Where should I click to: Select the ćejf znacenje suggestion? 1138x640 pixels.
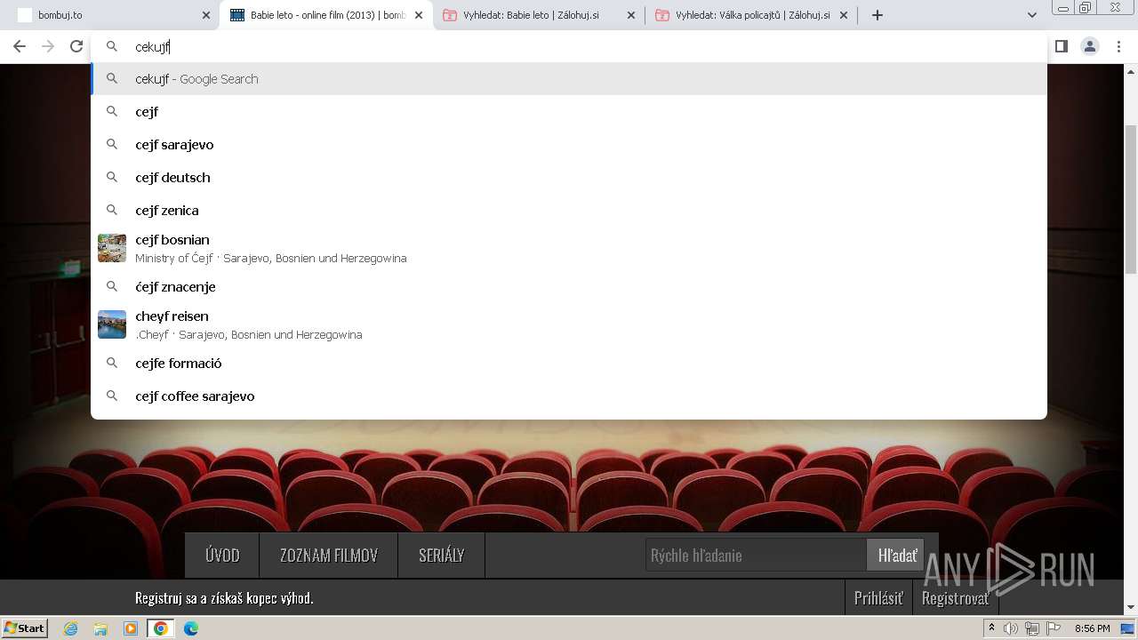coord(569,287)
